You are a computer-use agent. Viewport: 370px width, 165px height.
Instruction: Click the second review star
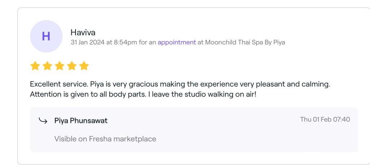(47, 66)
